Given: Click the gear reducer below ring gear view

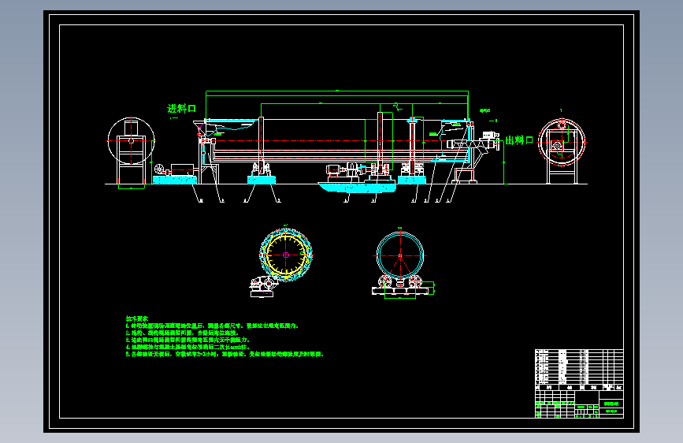Looking at the screenshot, I should [264, 287].
